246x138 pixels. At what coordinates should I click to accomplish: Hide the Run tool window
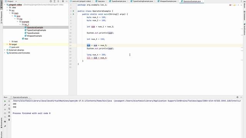(x=241, y=97)
